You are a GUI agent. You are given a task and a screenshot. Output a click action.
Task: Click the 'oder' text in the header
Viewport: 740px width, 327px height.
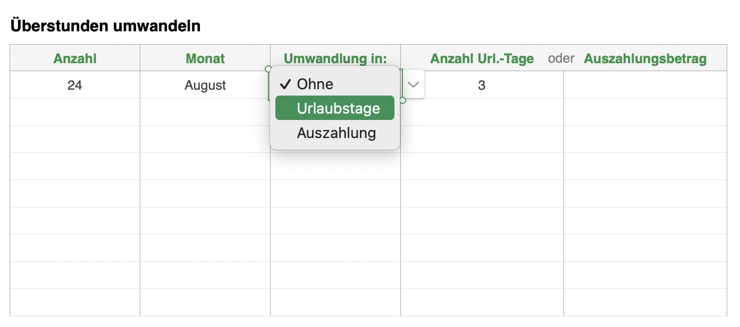(x=561, y=58)
